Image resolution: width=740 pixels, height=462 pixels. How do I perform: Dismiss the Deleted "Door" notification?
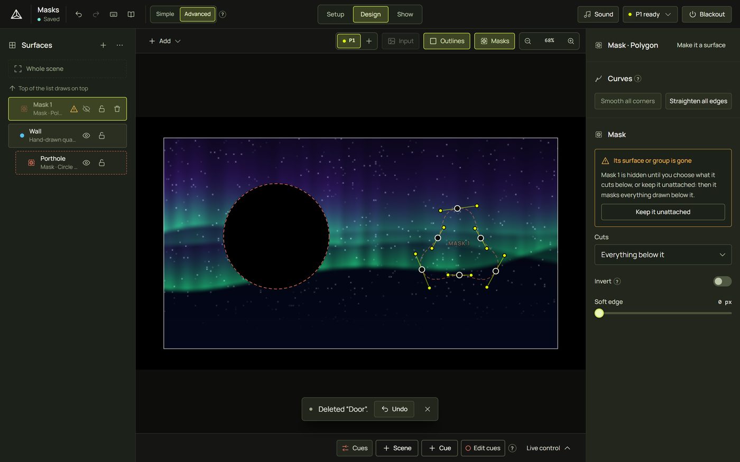(428, 409)
